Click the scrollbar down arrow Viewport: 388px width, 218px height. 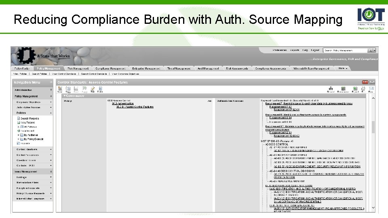[373, 208]
